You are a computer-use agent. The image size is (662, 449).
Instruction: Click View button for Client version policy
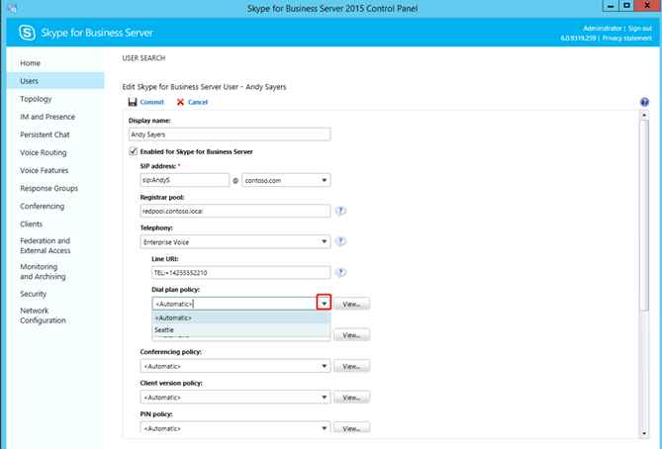[351, 398]
